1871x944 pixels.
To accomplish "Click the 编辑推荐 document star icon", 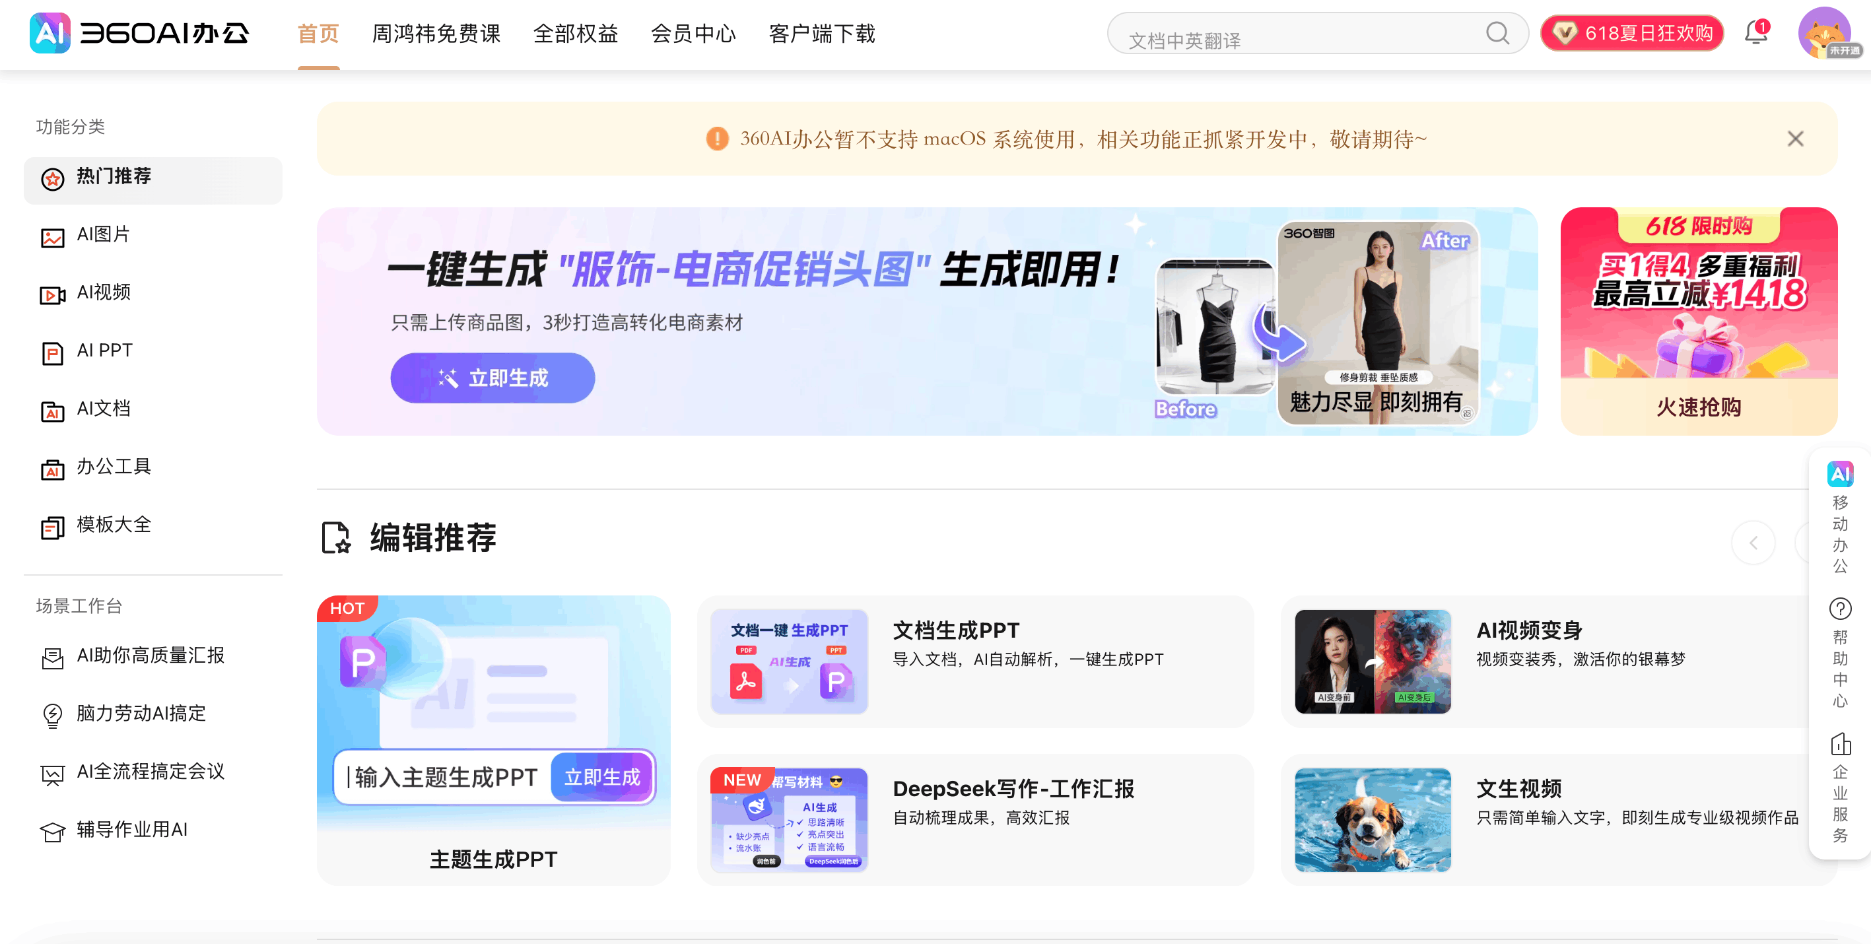I will click(336, 537).
